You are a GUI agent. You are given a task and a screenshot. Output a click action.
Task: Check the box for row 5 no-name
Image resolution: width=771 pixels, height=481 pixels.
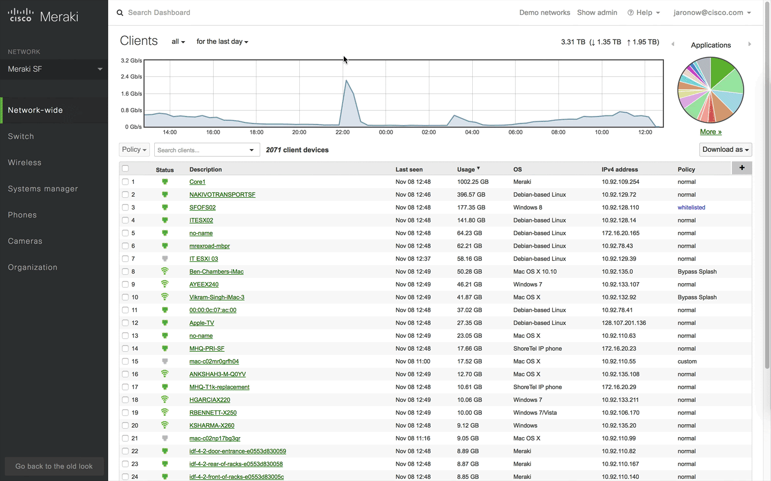pos(125,233)
